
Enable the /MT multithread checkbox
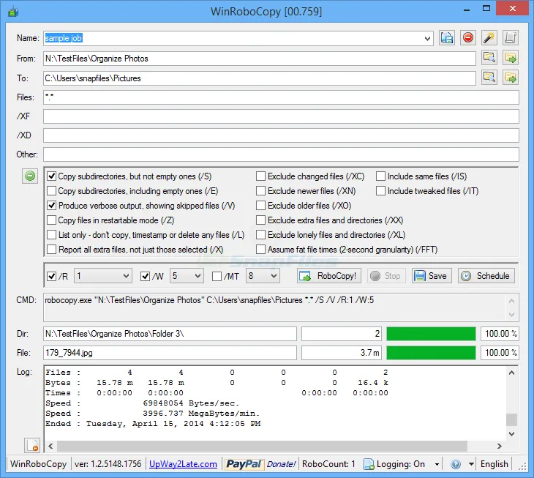pos(217,276)
